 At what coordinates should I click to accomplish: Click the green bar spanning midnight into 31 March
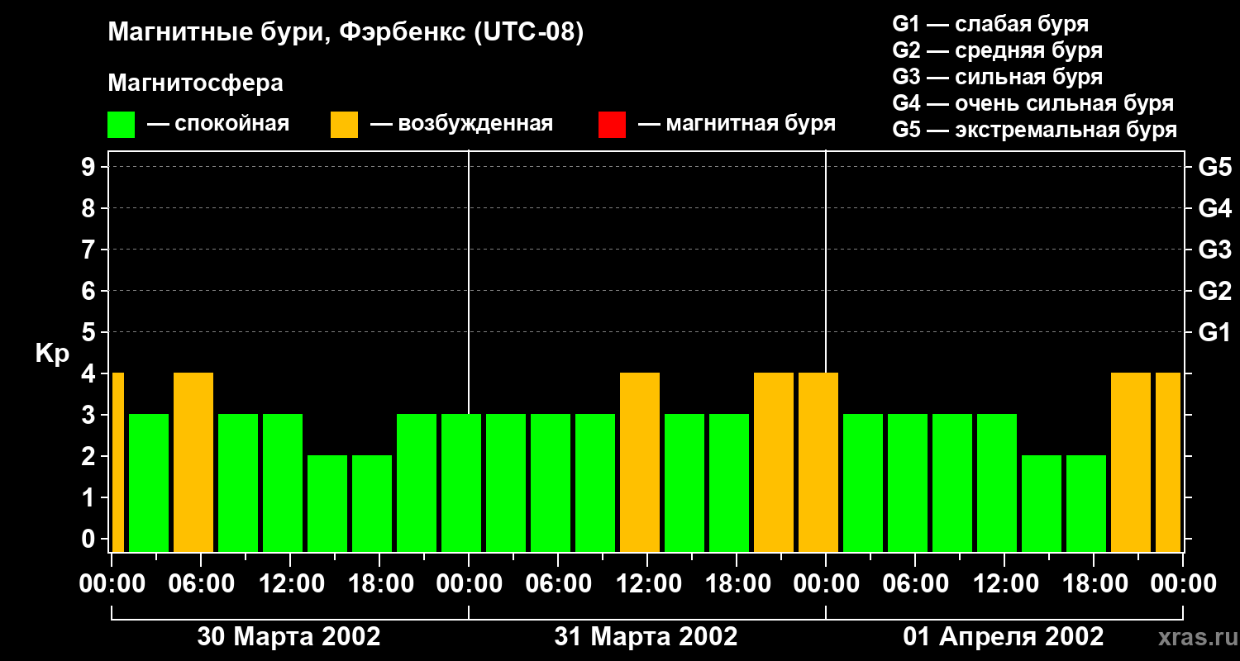click(461, 483)
